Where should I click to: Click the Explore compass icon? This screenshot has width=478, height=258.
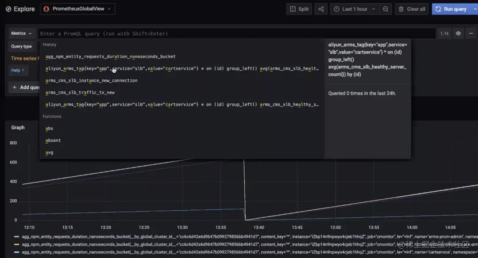[8, 9]
